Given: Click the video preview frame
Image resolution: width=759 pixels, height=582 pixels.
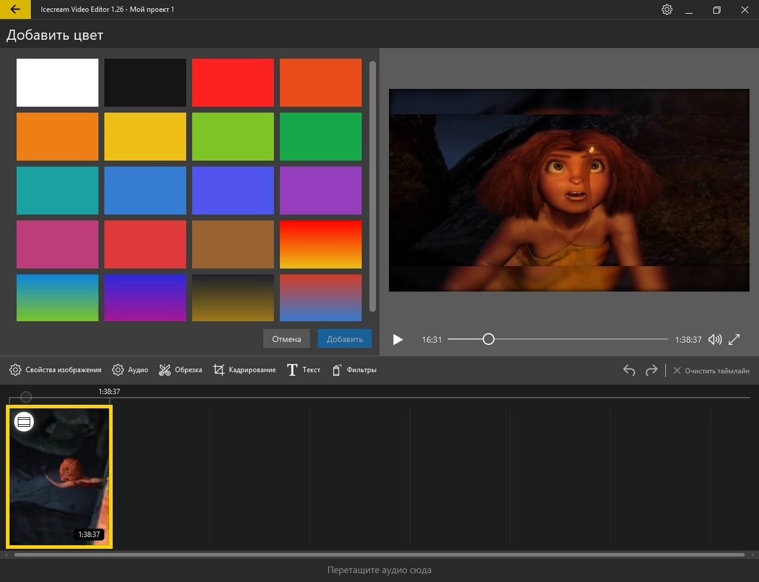Looking at the screenshot, I should [x=569, y=190].
